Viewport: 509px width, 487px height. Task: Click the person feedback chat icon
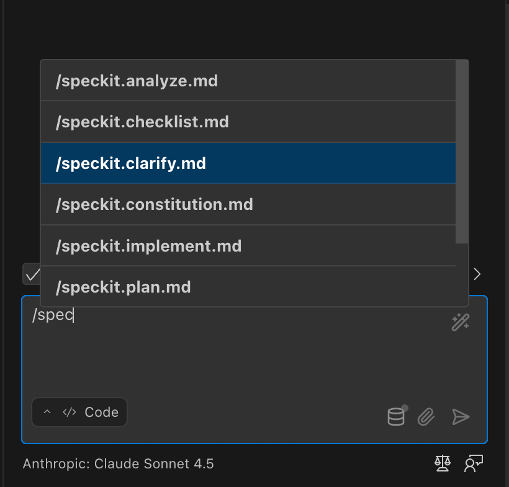click(474, 463)
